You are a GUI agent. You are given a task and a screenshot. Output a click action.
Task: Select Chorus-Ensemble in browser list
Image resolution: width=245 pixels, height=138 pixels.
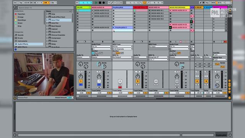58,35
